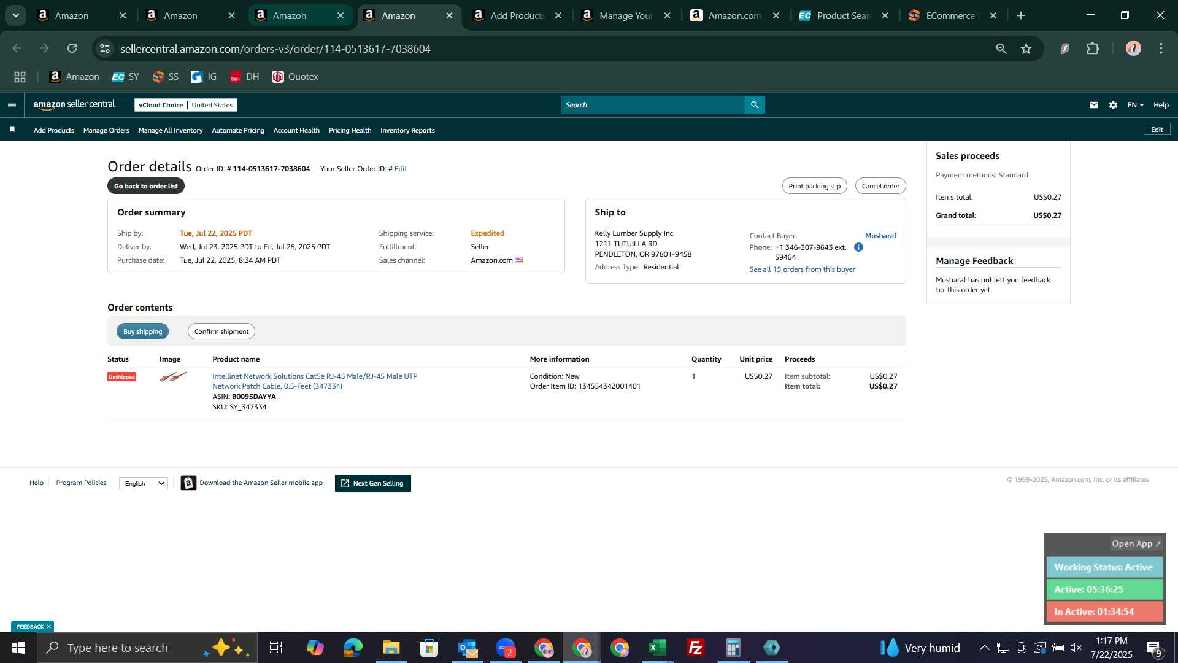1178x663 pixels.
Task: Click the Windows taskbar search box
Action: coord(147,648)
